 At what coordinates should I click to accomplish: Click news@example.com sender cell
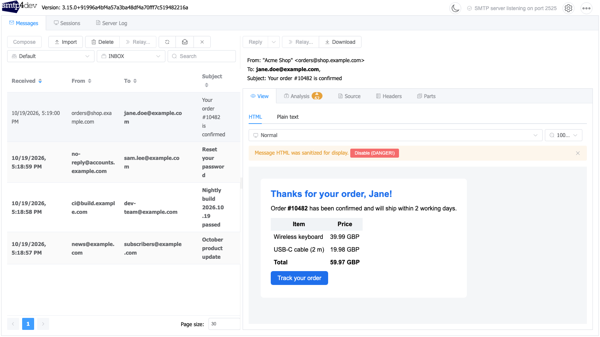93,248
